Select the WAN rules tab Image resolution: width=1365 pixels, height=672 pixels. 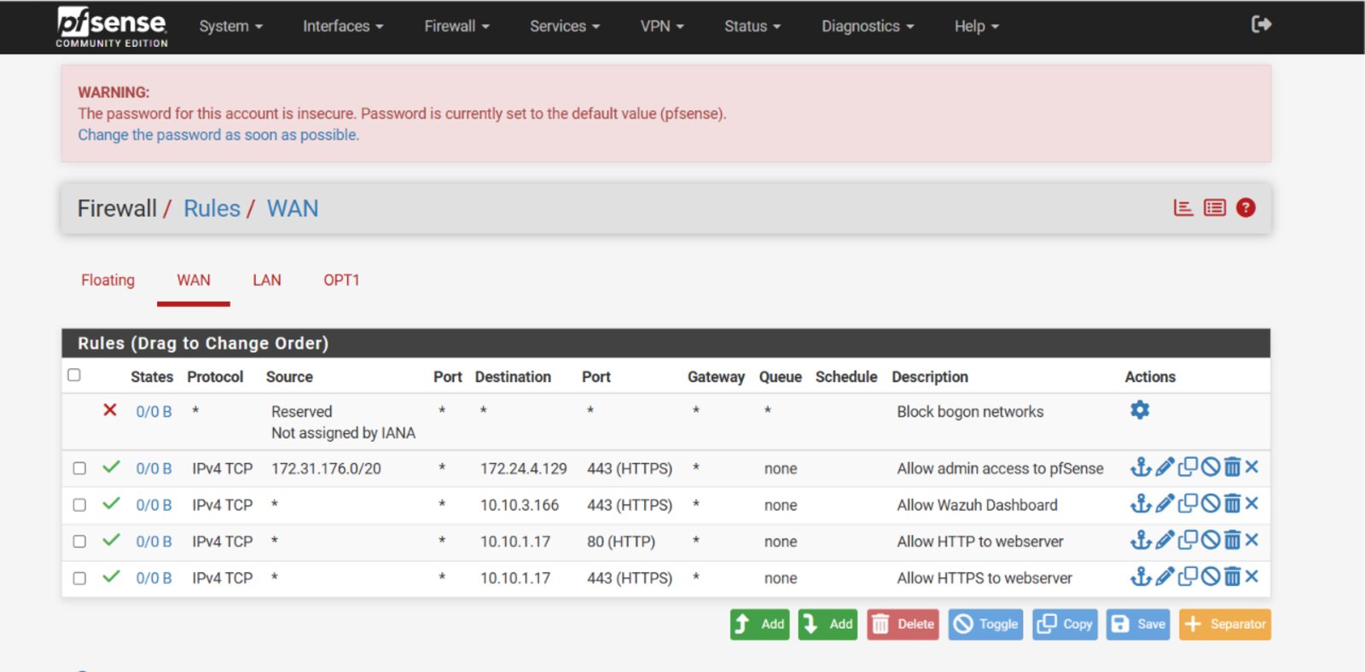point(194,280)
